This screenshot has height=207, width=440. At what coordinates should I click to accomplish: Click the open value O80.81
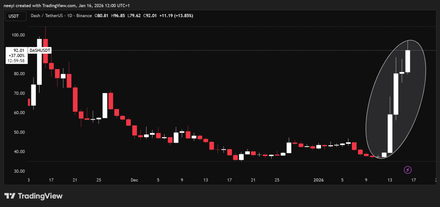click(101, 16)
